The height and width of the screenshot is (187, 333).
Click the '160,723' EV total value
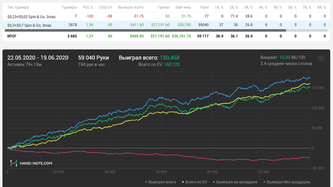pyautogui.click(x=172, y=65)
